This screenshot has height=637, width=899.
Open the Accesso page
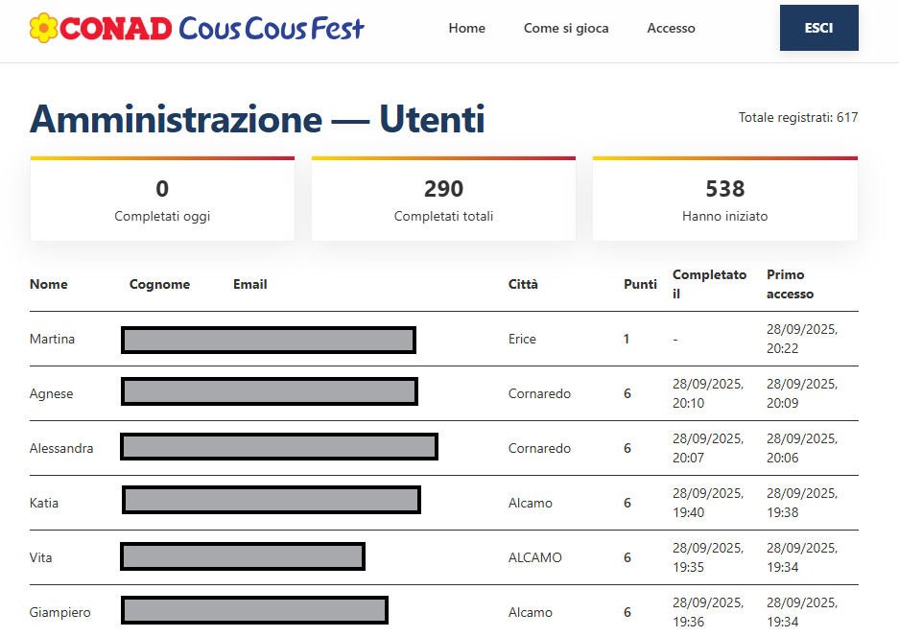pyautogui.click(x=671, y=28)
